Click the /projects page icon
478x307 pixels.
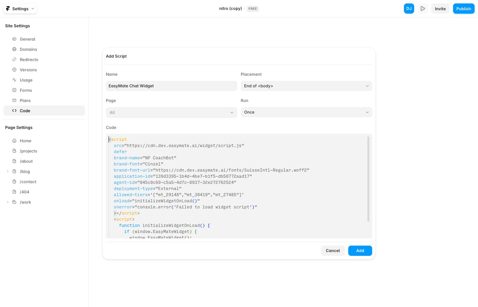14,151
